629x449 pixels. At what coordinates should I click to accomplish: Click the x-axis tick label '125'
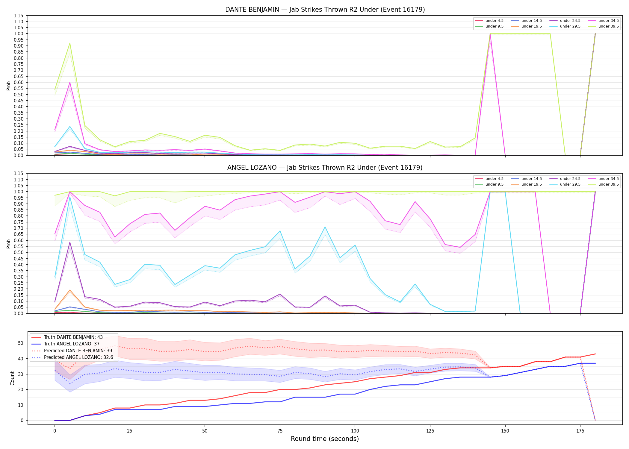(430, 431)
